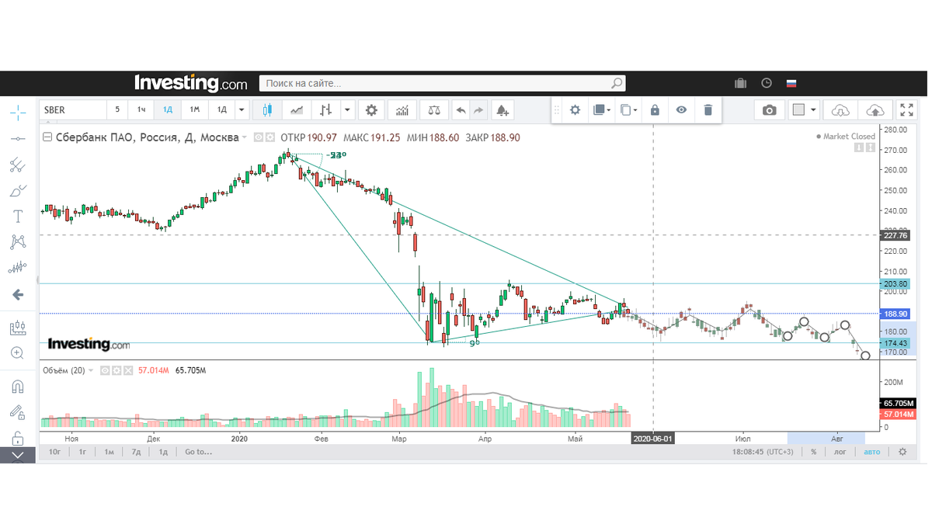Open visual order dropdown in floating toolbar

601,109
